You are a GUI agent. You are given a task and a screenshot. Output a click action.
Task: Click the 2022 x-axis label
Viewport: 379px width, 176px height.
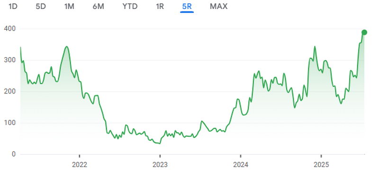coord(80,165)
